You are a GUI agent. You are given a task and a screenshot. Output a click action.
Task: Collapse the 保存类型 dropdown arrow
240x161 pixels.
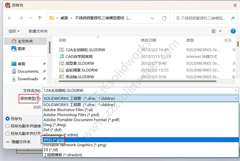pos(236,98)
